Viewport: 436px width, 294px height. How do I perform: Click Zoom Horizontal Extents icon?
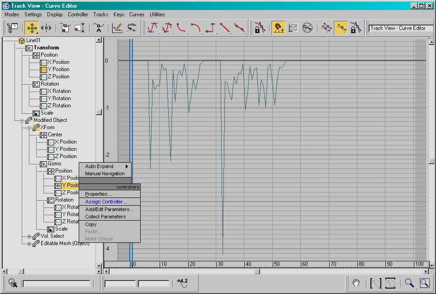tap(376, 283)
